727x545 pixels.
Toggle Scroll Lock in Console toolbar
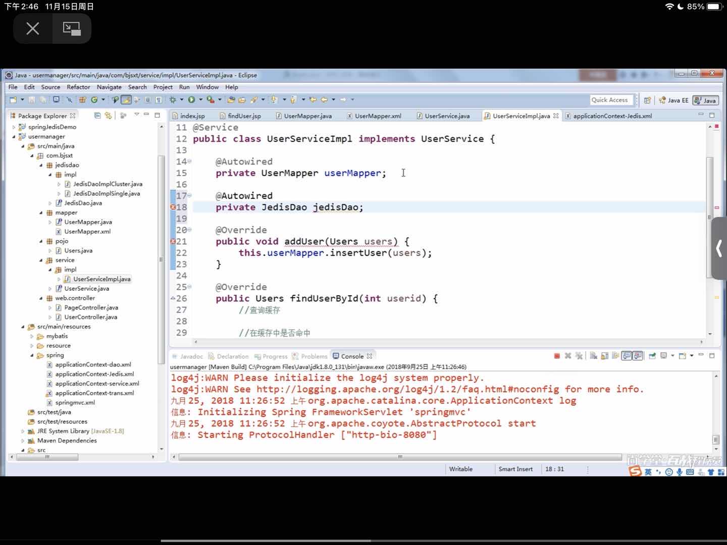pyautogui.click(x=604, y=356)
